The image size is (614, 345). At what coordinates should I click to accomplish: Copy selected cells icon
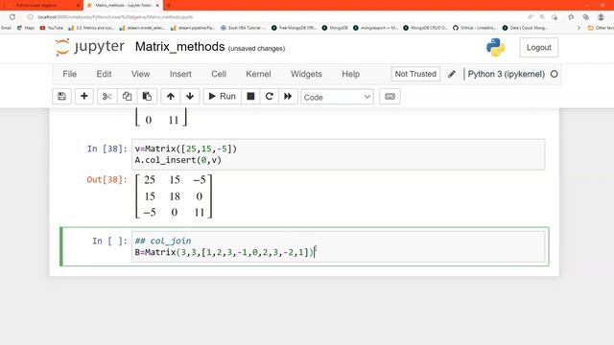click(127, 96)
